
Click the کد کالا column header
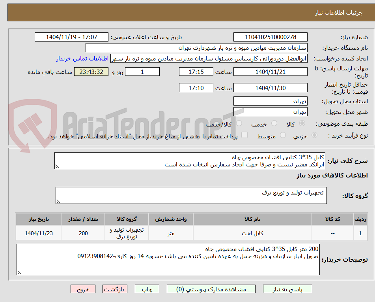pos(333,219)
